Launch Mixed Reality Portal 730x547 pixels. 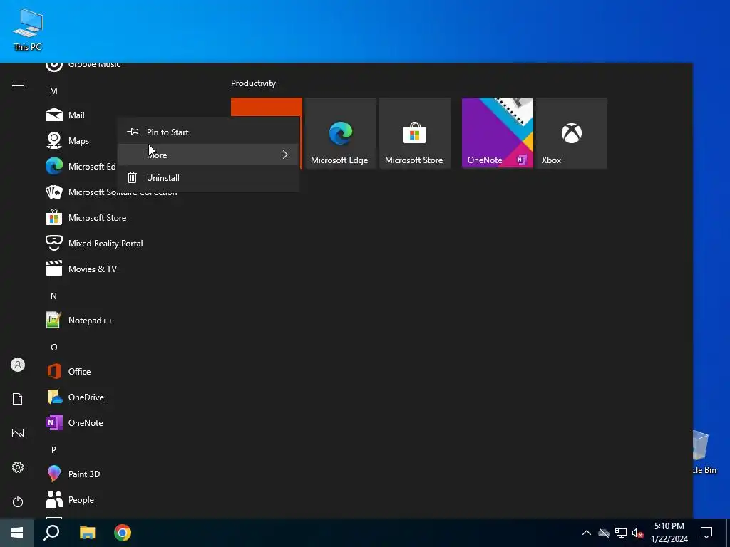(95, 244)
